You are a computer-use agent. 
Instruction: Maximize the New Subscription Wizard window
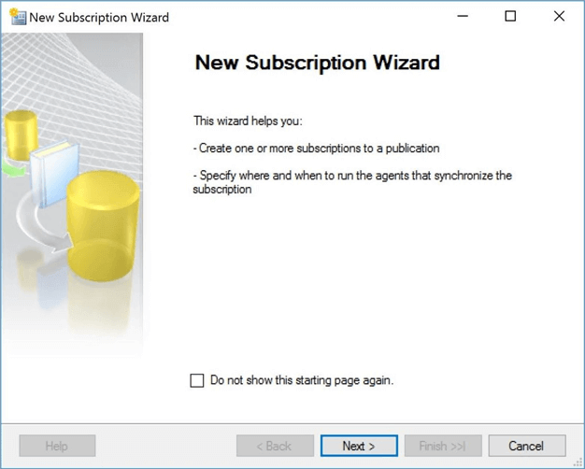(x=510, y=17)
